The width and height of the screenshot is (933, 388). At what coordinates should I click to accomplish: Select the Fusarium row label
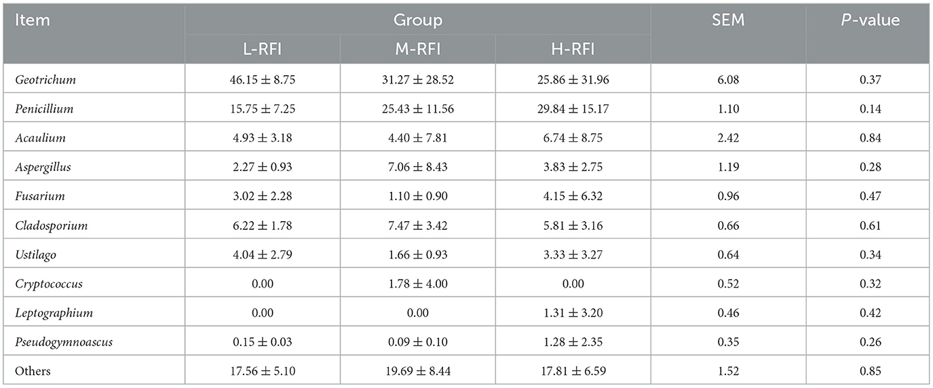pos(37,197)
